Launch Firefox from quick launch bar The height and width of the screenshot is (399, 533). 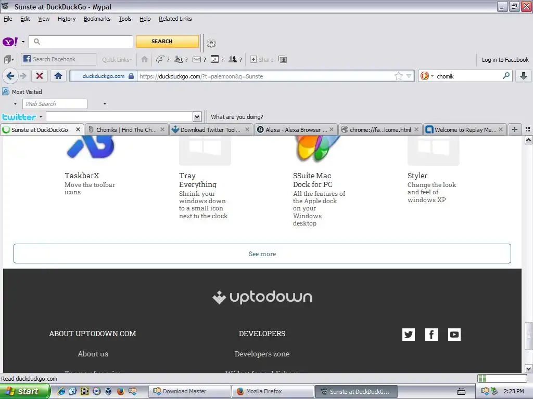(x=120, y=391)
